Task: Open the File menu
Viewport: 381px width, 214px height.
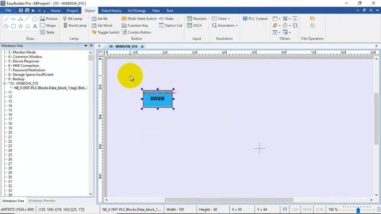Action: coord(8,11)
